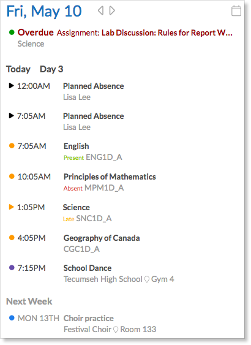This screenshot has width=251, height=345.
Task: Go to previous day arrow
Action: pos(100,10)
